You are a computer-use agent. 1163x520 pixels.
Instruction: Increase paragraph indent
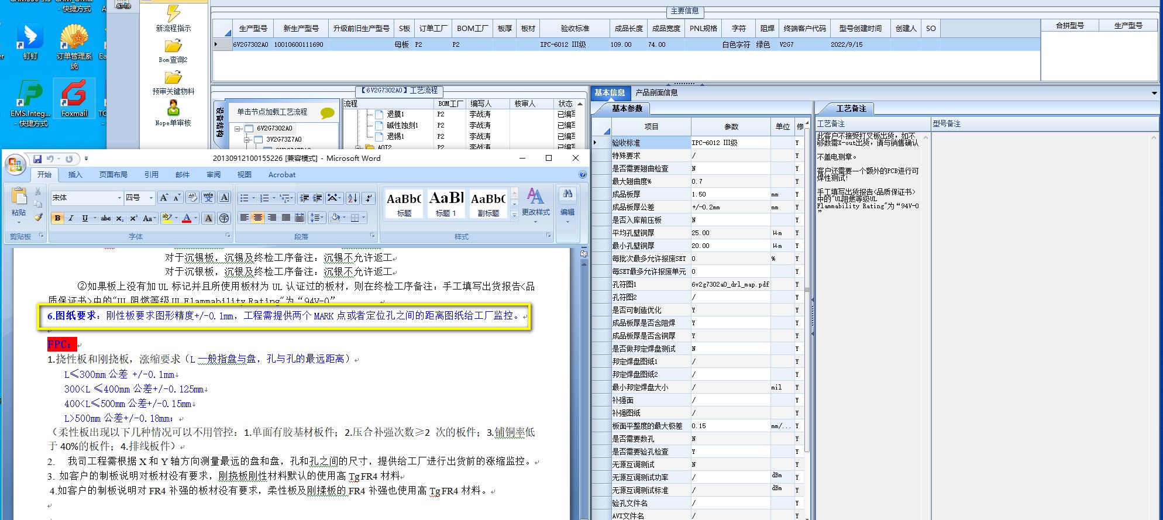click(318, 198)
